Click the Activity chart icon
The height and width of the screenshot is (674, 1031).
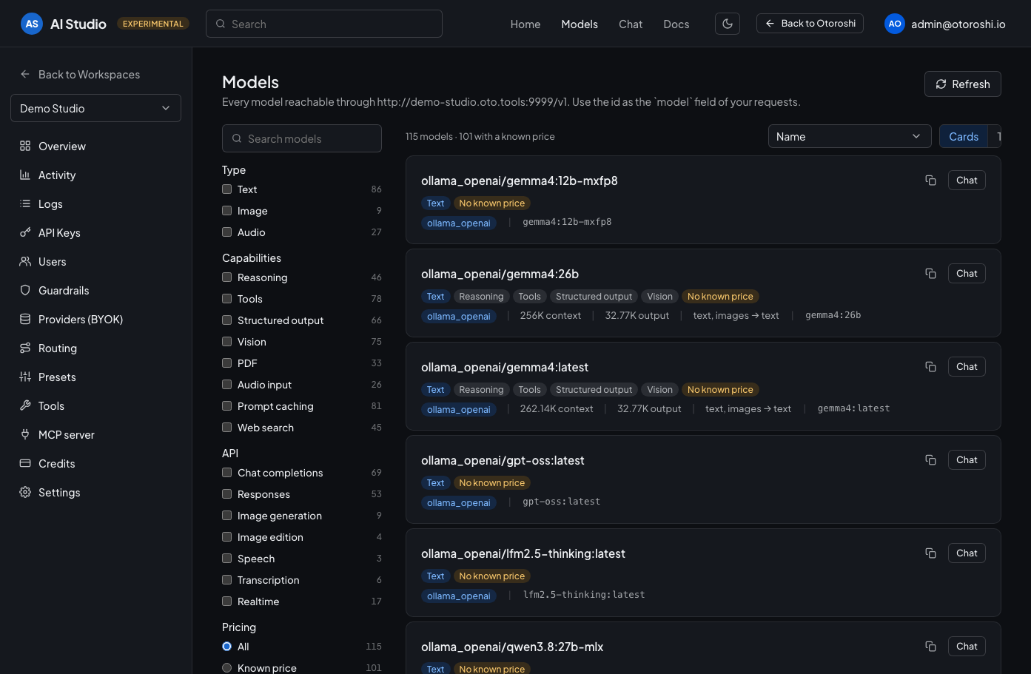(x=25, y=175)
